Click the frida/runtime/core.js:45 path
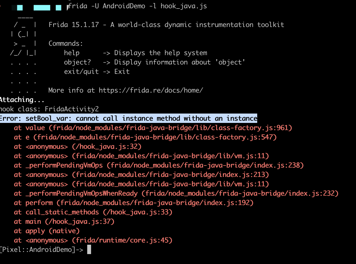 (x=122, y=240)
